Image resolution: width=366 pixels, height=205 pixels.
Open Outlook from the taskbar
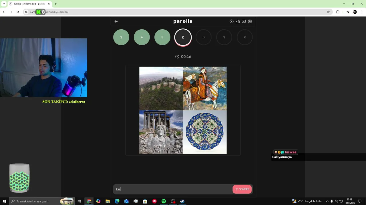[126, 201]
